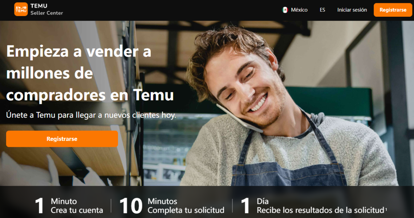Screen dimensions: 414x218
Task: Click the large number 10 in the stats bar
Action: 131,206
